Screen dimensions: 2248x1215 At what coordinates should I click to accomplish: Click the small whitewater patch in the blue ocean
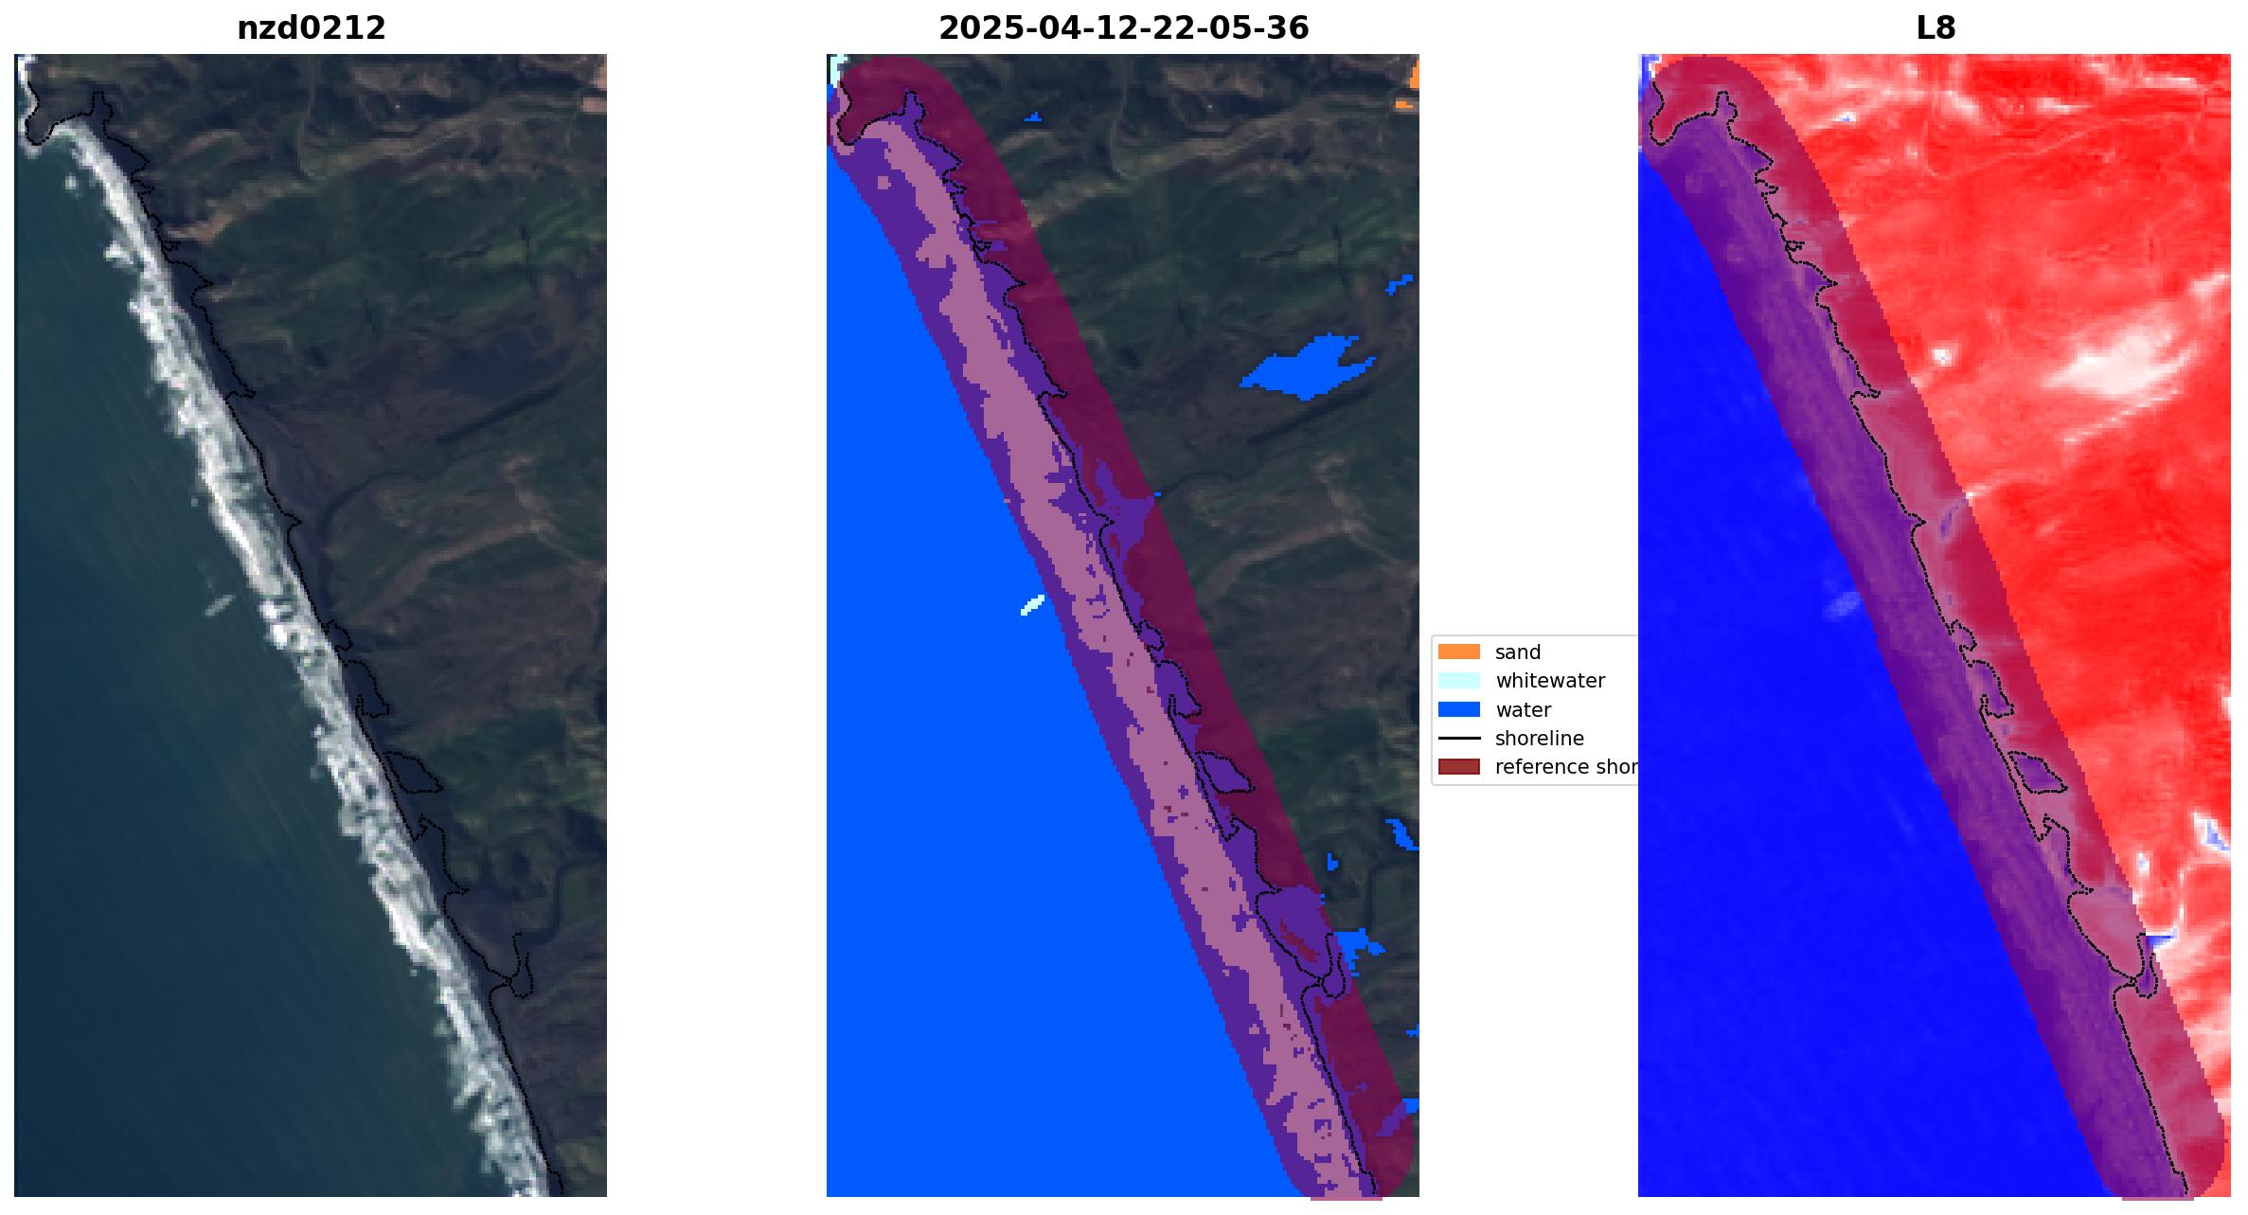pyautogui.click(x=1032, y=604)
